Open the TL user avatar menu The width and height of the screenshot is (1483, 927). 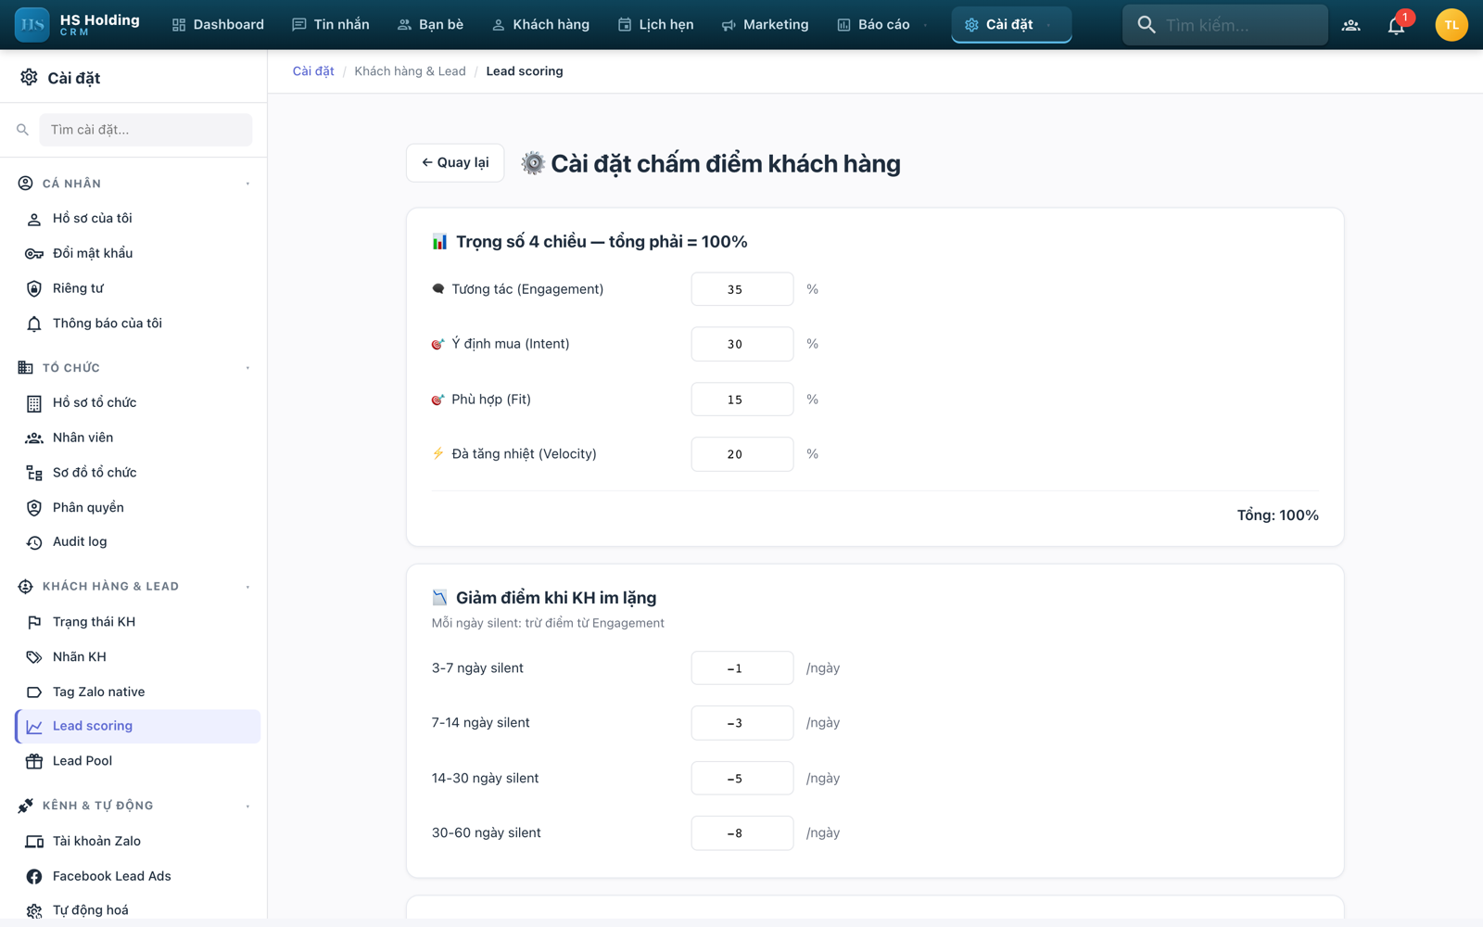pyautogui.click(x=1451, y=25)
